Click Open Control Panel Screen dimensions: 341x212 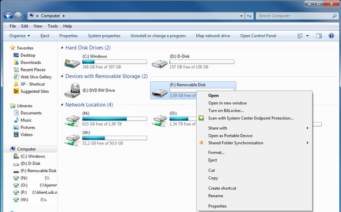tap(258, 36)
